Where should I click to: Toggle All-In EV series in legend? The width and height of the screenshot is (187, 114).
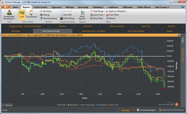tap(114, 105)
